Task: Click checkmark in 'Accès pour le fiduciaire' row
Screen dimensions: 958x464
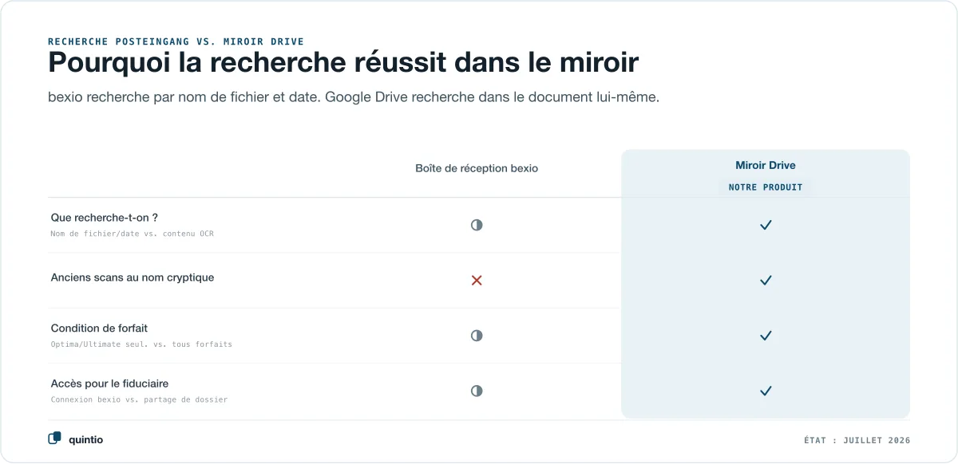Action: click(766, 391)
